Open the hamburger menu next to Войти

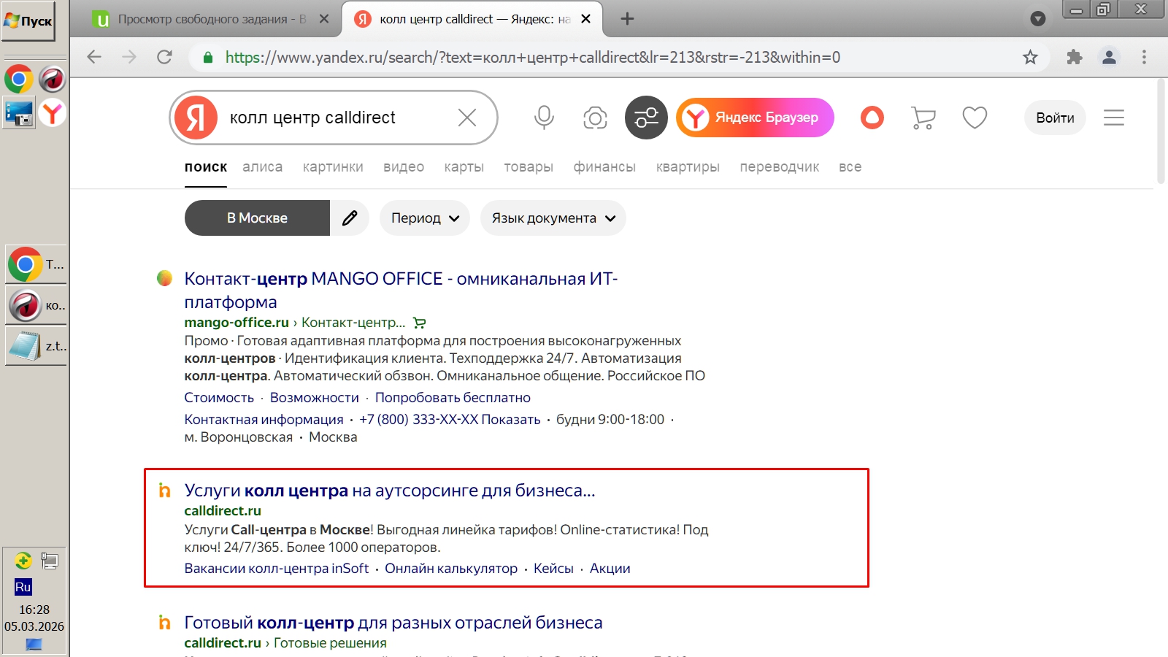[1113, 118]
